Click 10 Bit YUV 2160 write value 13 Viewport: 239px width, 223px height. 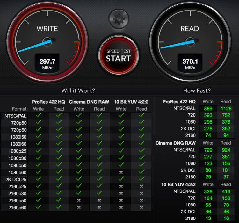click(x=208, y=218)
